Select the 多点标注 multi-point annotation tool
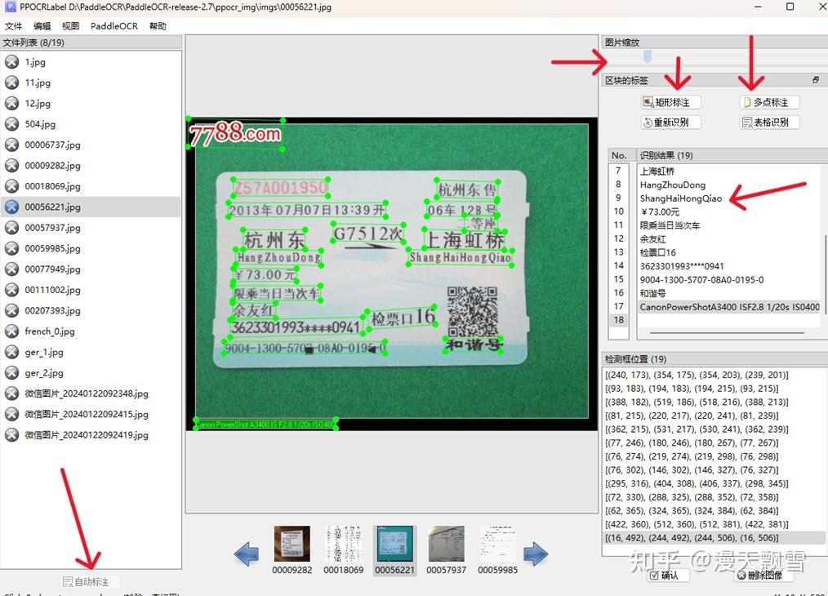 coord(768,101)
